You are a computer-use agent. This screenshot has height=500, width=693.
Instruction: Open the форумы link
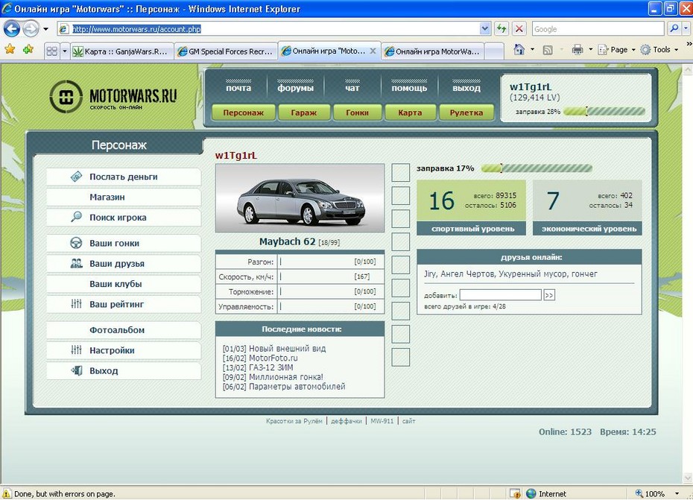coord(296,88)
